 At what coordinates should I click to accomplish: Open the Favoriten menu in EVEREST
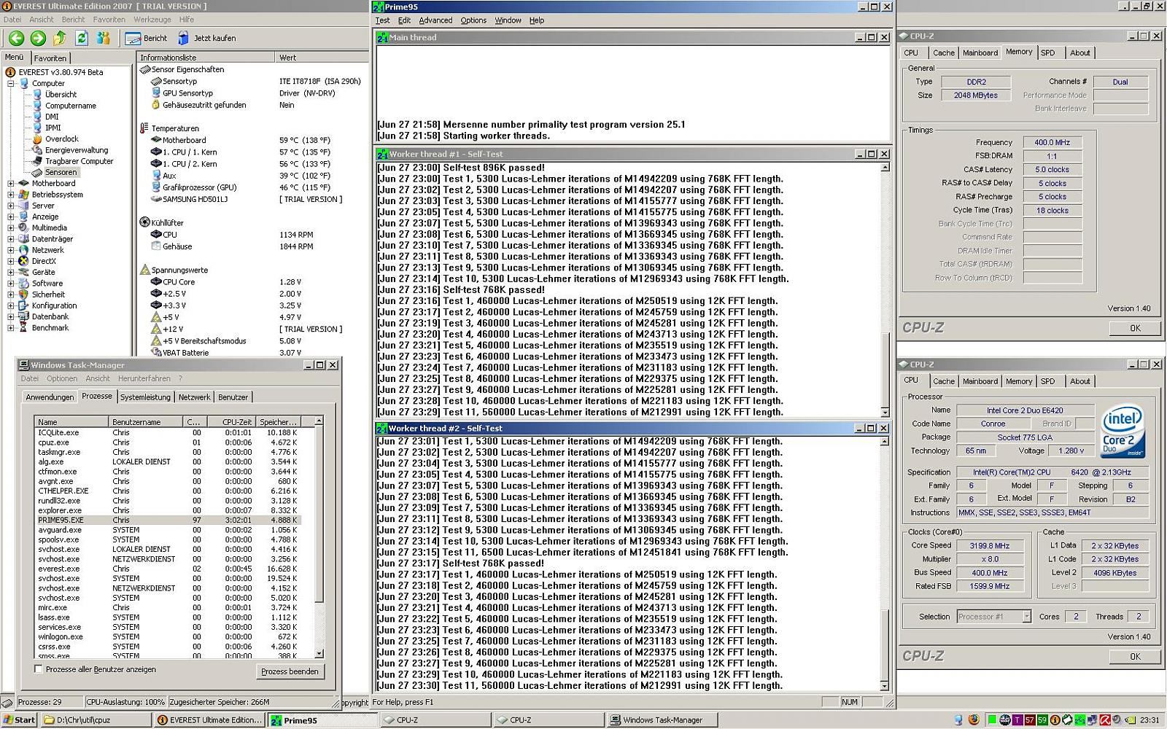tap(109, 20)
